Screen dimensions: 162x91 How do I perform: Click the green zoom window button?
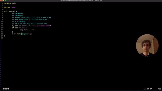pyautogui.click(x=5, y=1)
